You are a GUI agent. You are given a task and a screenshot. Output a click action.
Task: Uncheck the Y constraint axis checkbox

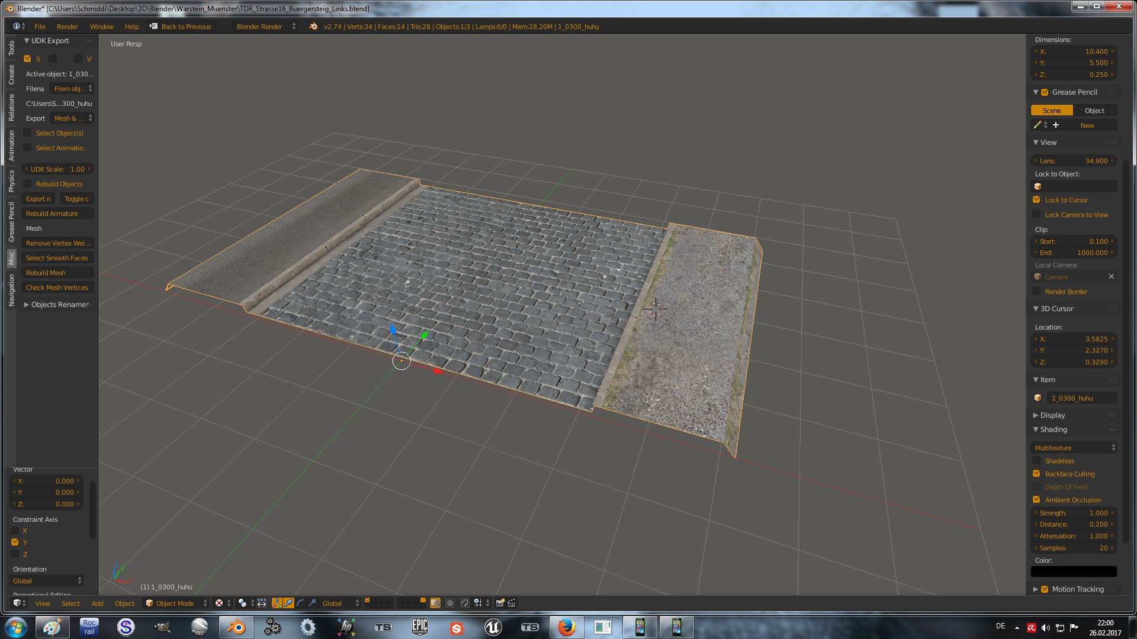tap(15, 542)
